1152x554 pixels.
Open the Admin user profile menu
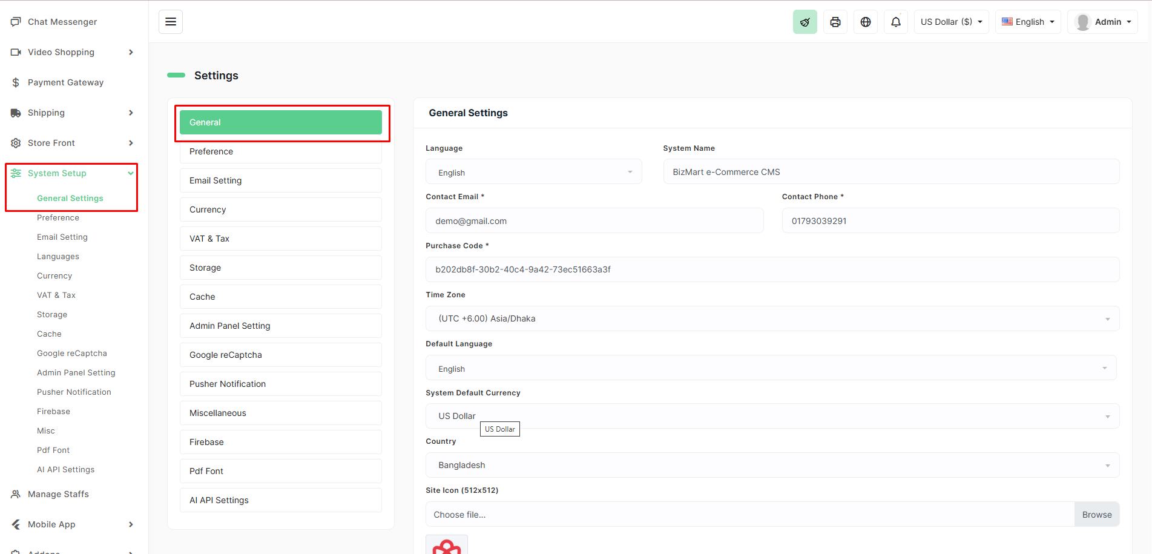(x=1102, y=22)
